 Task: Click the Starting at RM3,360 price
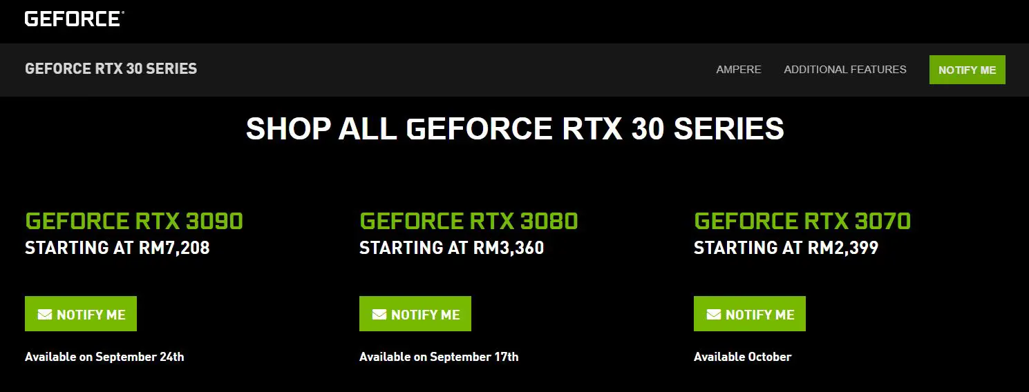[x=452, y=248]
